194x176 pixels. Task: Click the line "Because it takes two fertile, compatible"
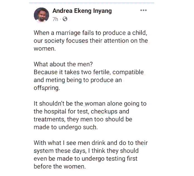(89, 72)
